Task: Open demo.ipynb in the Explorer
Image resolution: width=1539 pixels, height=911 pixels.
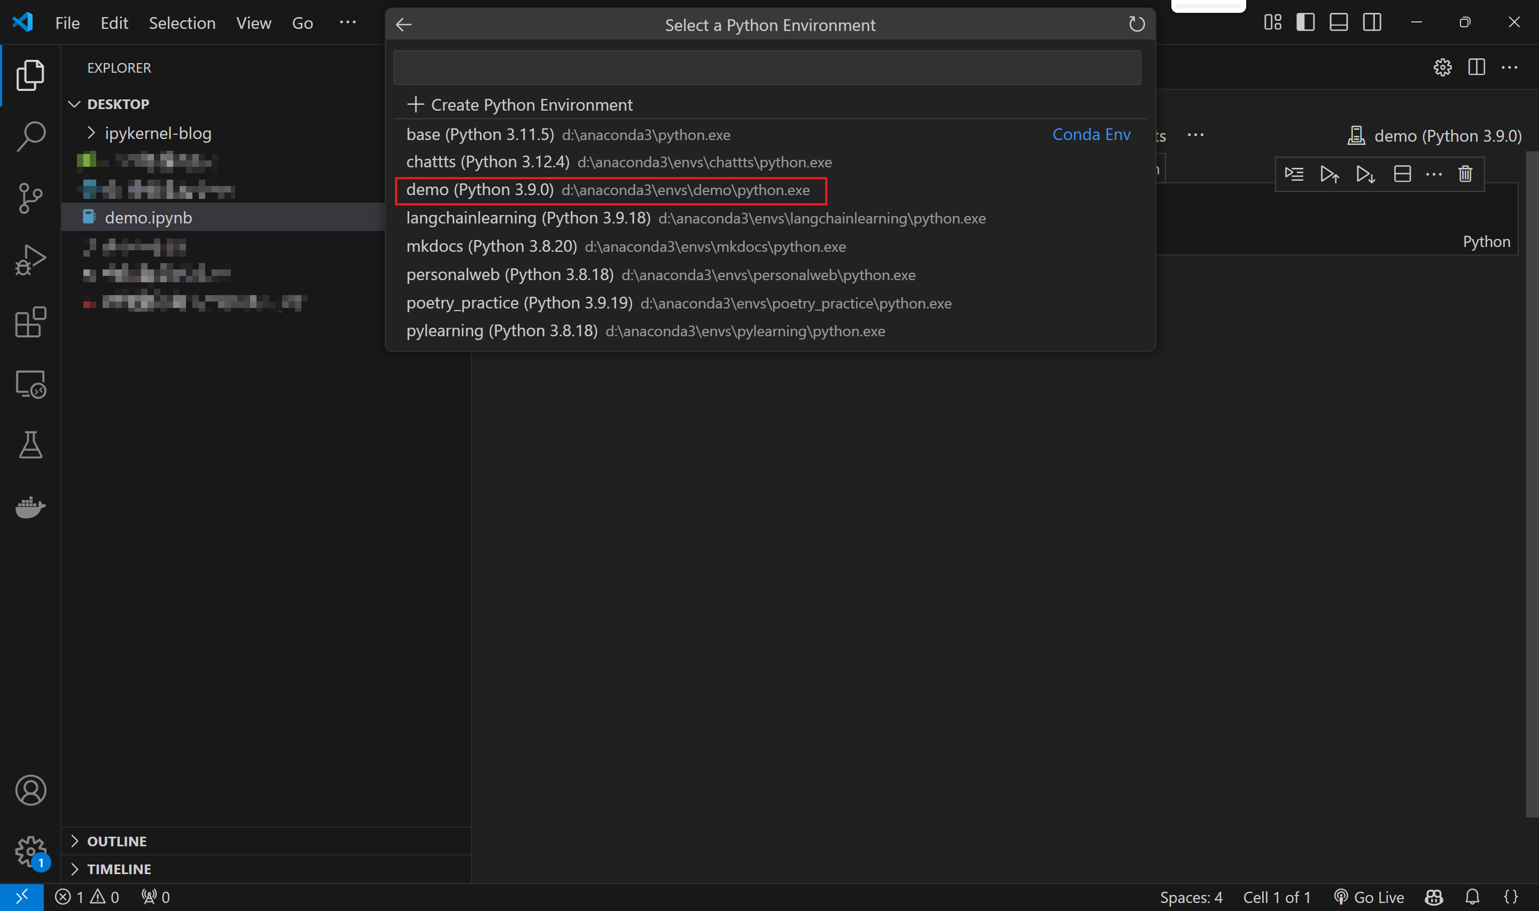Action: pos(149,217)
